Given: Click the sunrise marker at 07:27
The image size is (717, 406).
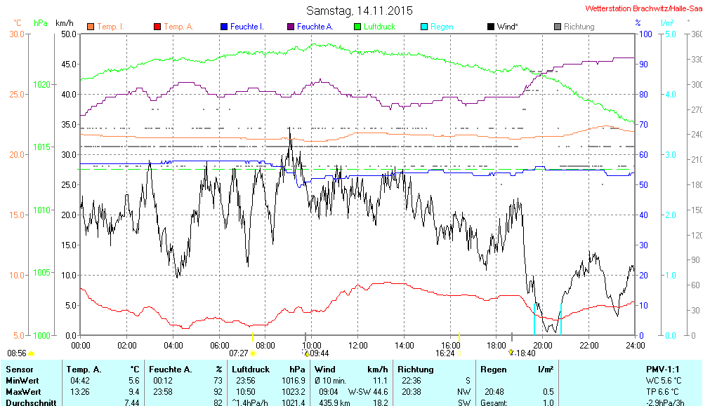Looking at the screenshot, I should pos(254,353).
